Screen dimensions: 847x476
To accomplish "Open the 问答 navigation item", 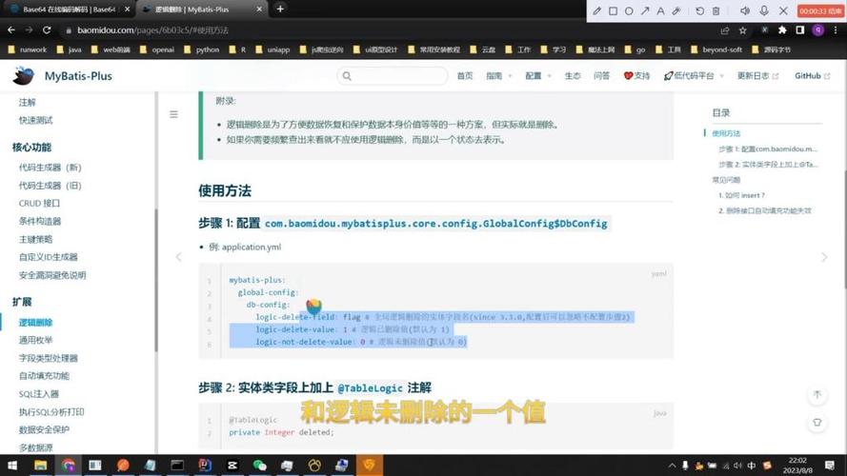I will (601, 76).
